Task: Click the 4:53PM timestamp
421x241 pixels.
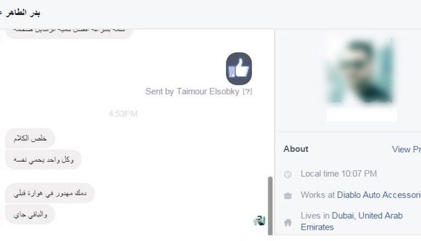Action: 123,114
